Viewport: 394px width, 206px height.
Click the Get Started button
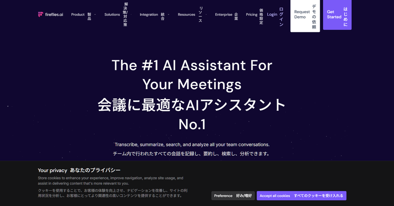tap(337, 15)
